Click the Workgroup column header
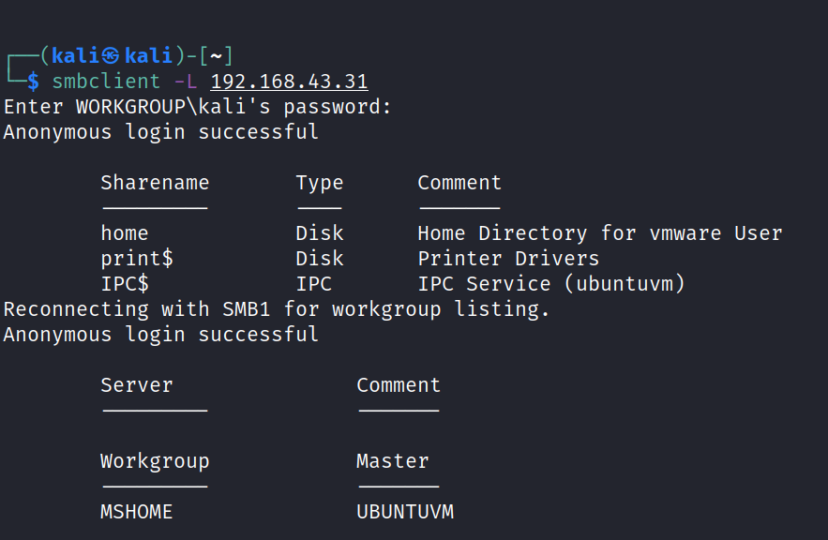The width and height of the screenshot is (828, 540). pos(155,461)
